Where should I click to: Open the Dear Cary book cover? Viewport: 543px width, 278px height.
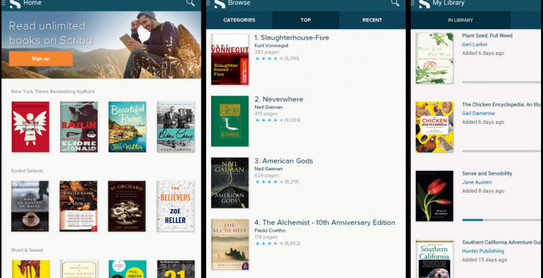coord(175,127)
